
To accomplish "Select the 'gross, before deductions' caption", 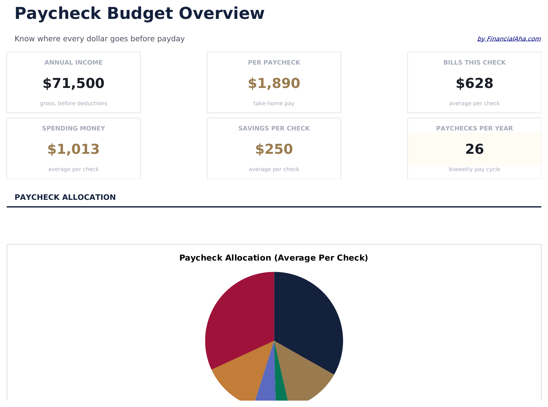I will pos(74,104).
